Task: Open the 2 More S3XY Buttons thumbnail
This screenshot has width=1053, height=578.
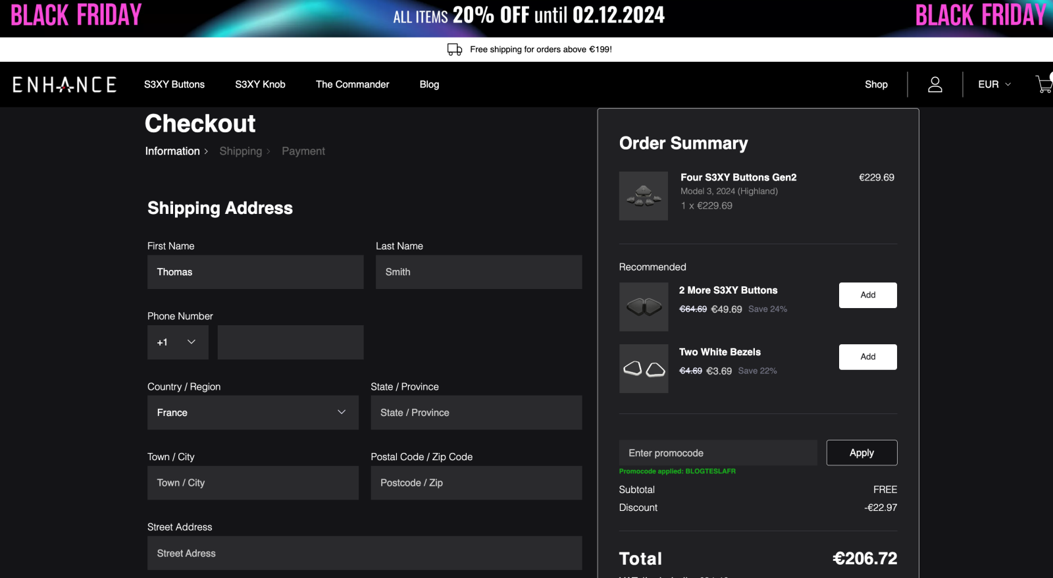Action: [644, 307]
